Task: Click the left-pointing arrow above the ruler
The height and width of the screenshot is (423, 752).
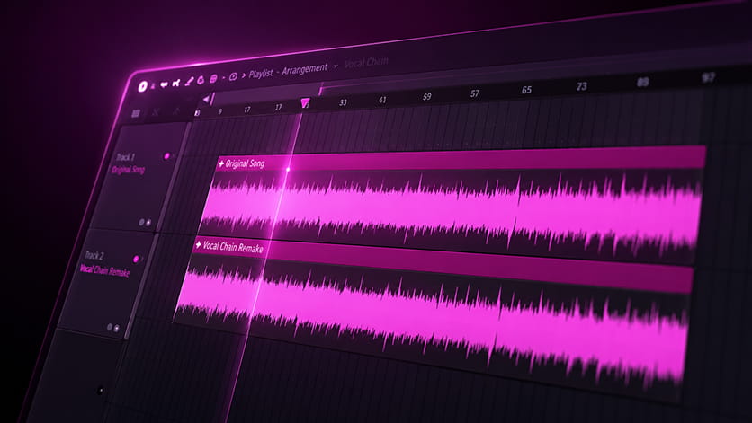Action: [x=206, y=99]
